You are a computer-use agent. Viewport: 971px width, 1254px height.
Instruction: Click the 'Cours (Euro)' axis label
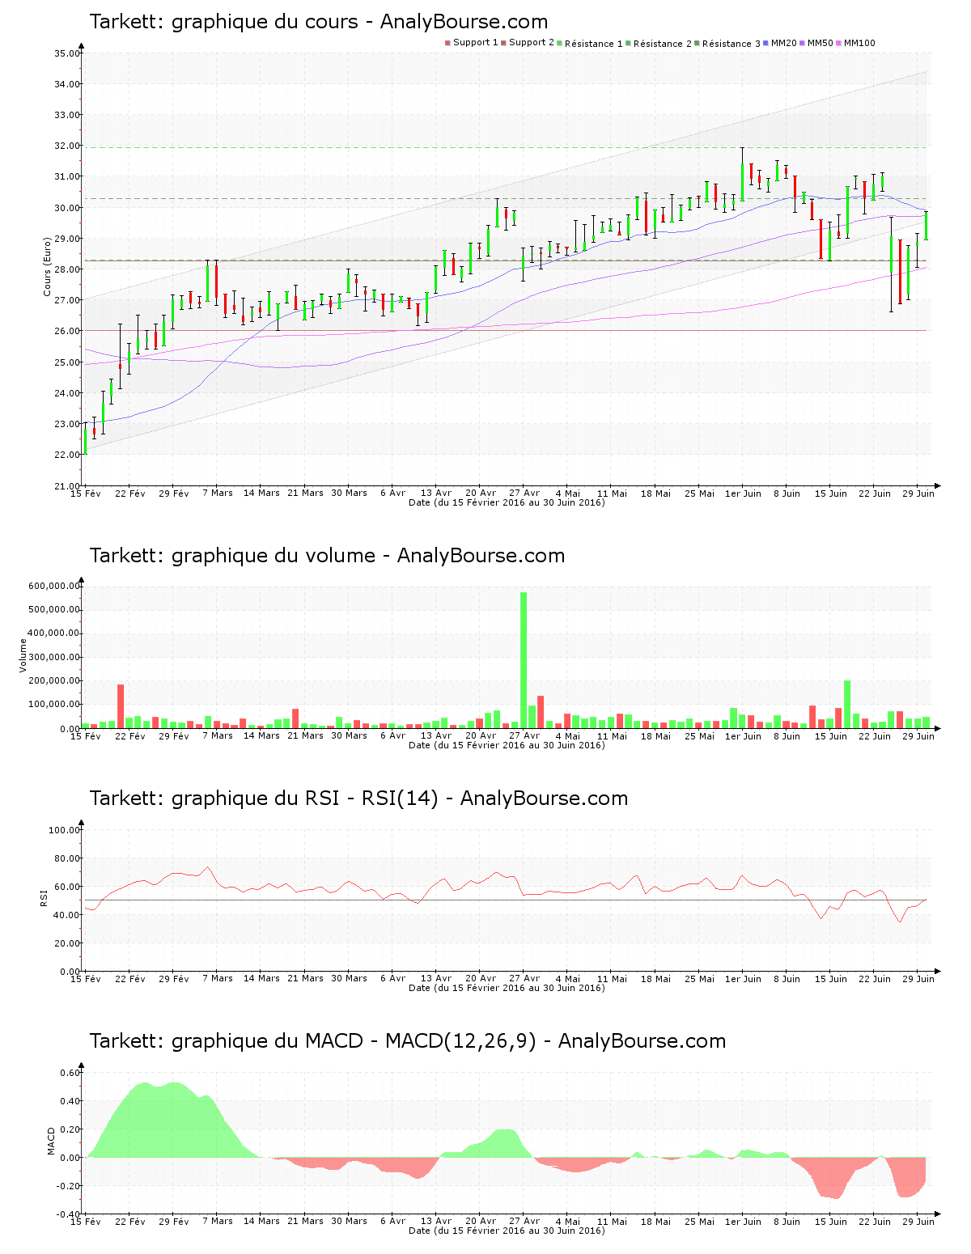click(47, 266)
